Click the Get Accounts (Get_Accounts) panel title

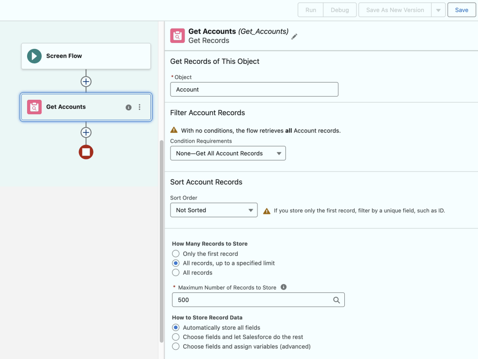[x=238, y=31]
